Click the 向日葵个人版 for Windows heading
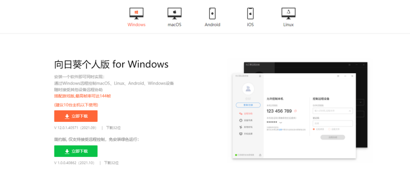The height and width of the screenshot is (179, 410). tap(112, 64)
